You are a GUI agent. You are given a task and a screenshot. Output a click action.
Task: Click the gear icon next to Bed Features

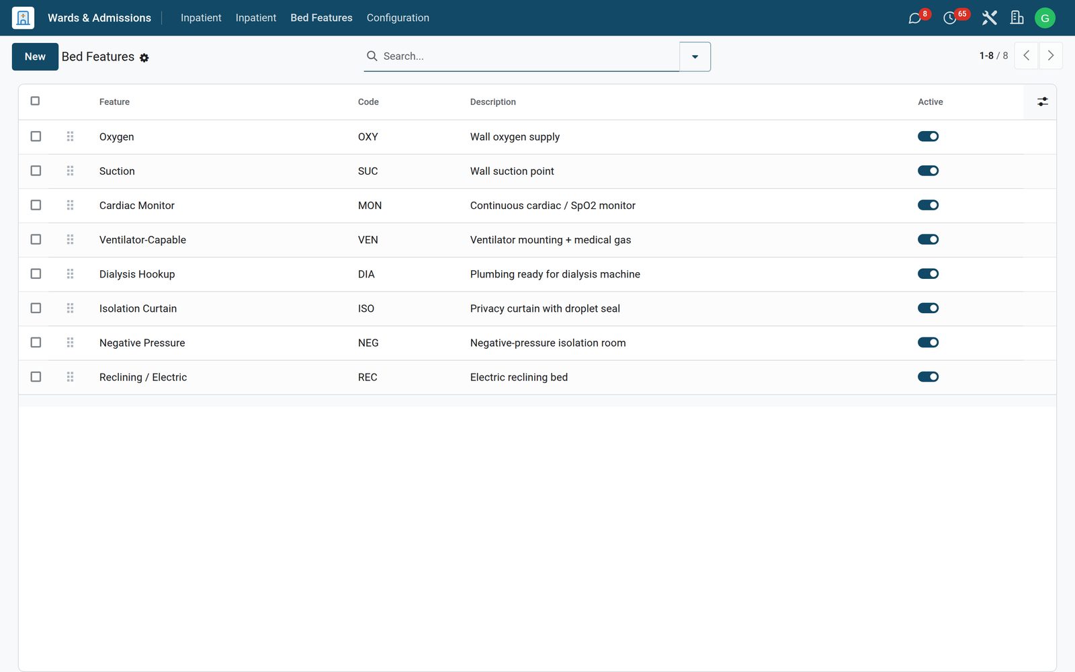pos(144,58)
